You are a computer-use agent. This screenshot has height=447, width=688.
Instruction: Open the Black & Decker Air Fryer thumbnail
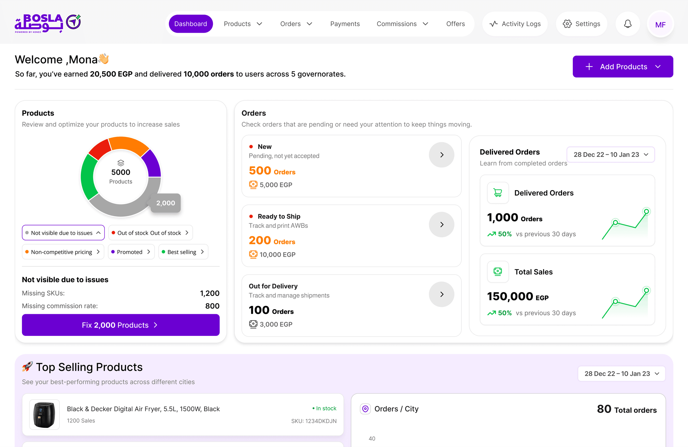click(44, 414)
